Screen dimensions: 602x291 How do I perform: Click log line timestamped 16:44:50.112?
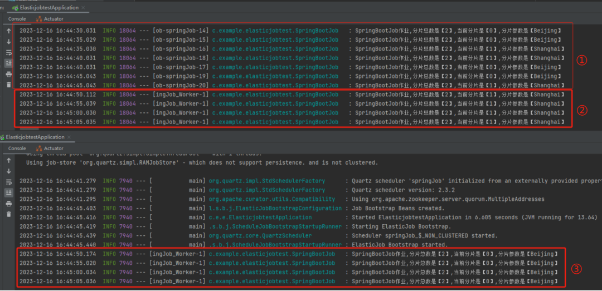point(292,95)
